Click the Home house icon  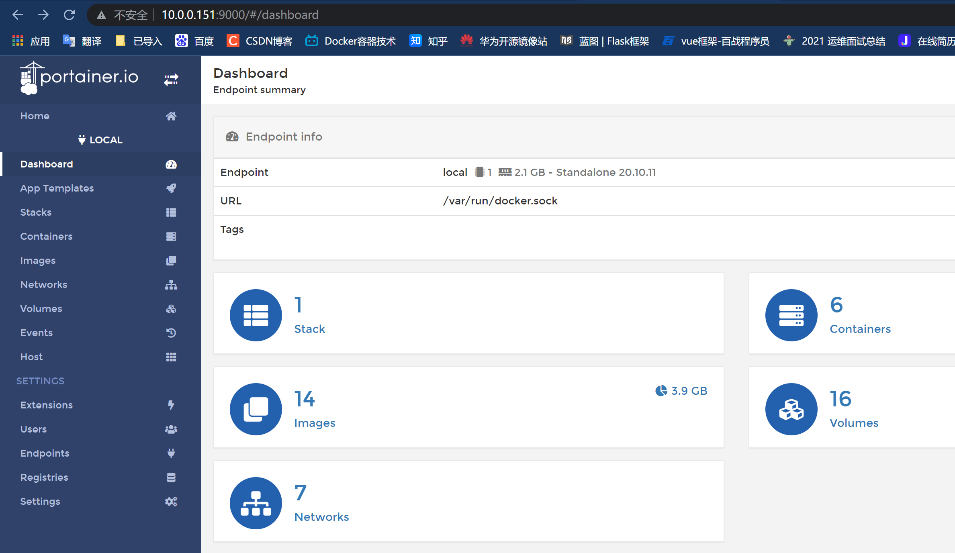(171, 116)
